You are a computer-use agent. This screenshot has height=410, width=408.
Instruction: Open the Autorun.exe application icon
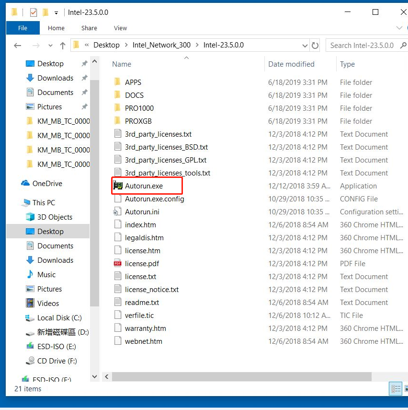click(118, 186)
